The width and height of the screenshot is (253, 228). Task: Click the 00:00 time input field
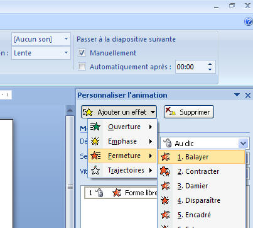[x=191, y=67]
